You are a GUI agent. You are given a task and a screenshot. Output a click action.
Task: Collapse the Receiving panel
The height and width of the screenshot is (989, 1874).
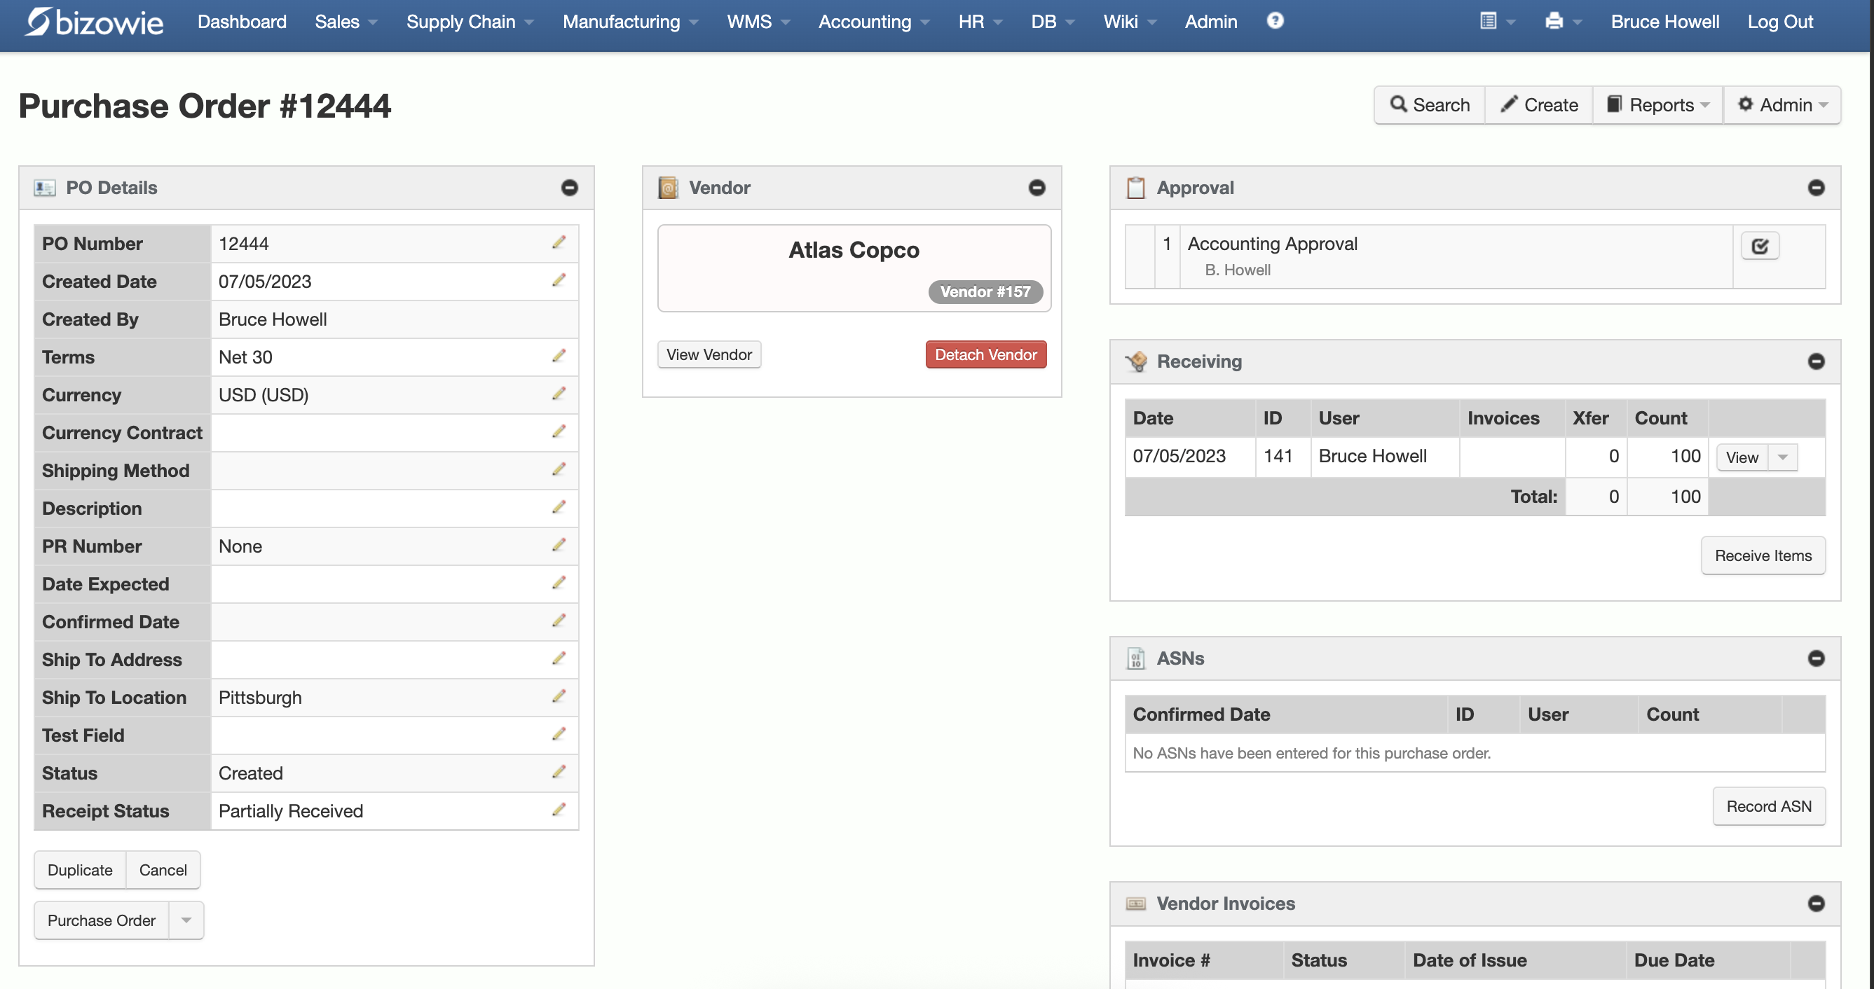[x=1815, y=361]
